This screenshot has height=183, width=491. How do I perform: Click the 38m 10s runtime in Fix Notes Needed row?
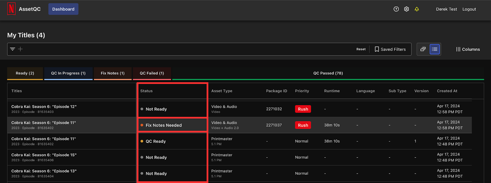click(332, 125)
